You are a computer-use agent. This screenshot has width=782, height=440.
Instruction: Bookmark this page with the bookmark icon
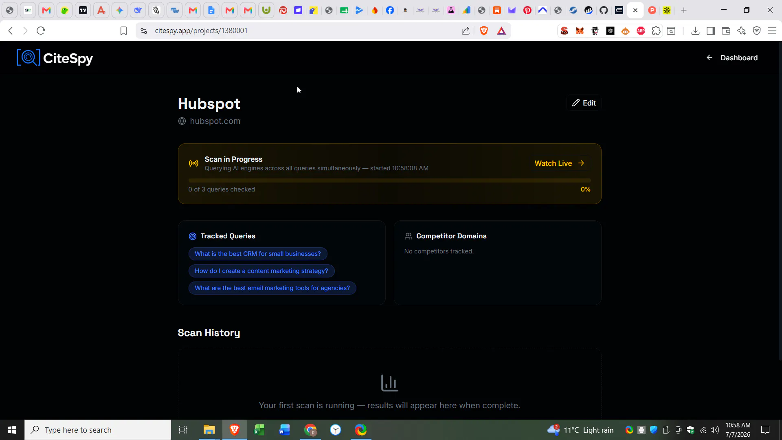coord(123,31)
